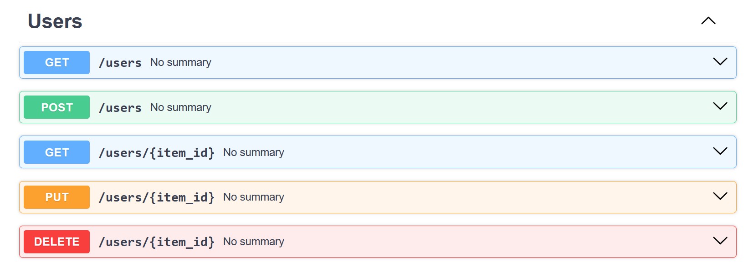This screenshot has width=748, height=272.
Task: Expand the PUT /users/{item_id} endpoint
Action: (720, 196)
